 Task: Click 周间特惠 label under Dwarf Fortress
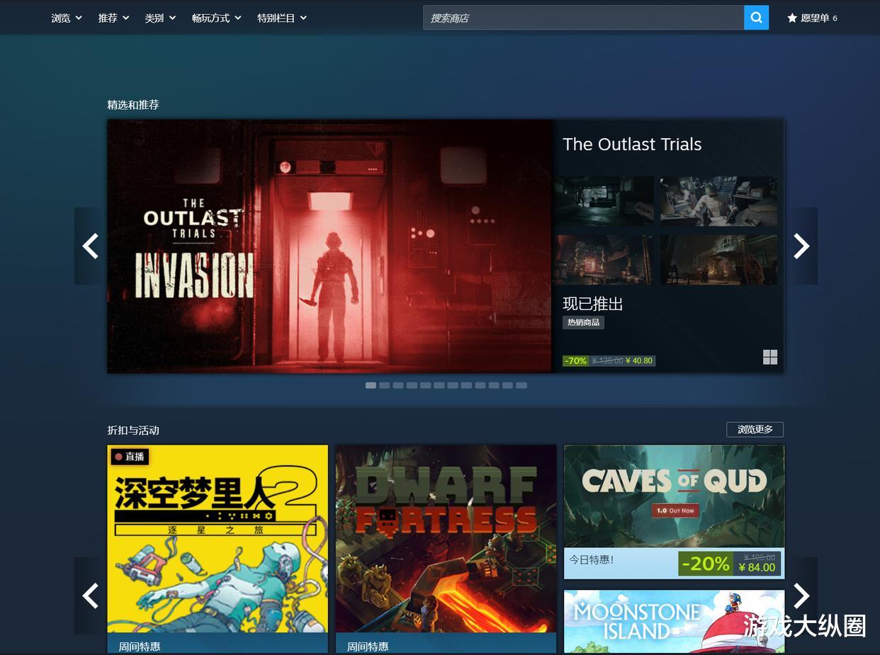368,647
